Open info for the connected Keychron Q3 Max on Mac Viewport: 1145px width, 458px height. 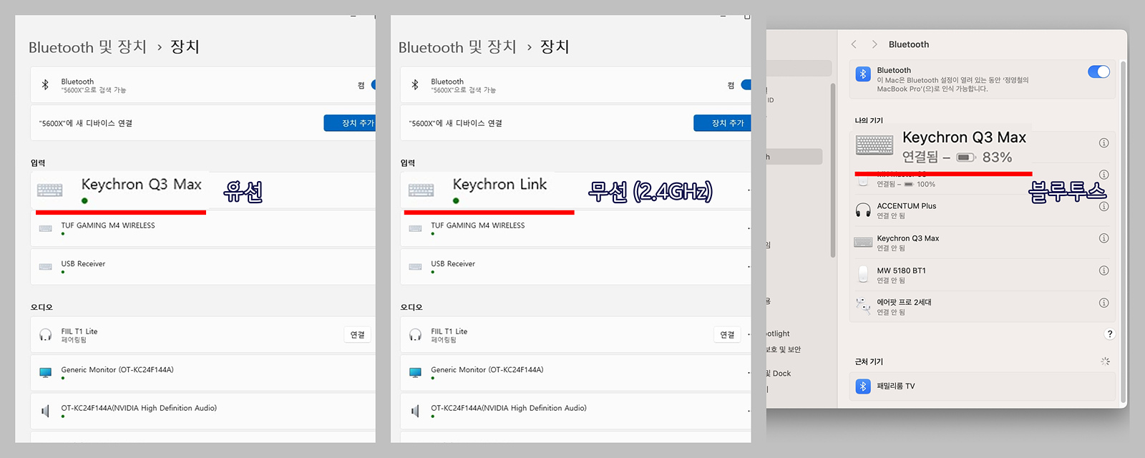[1104, 143]
